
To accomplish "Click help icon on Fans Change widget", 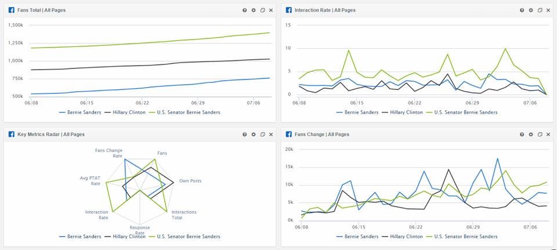I will (x=522, y=134).
